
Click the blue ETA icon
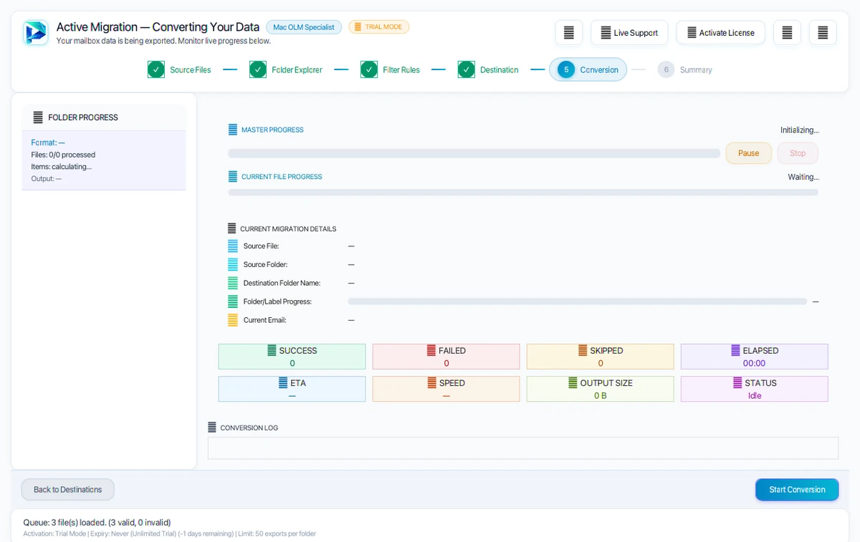click(283, 383)
